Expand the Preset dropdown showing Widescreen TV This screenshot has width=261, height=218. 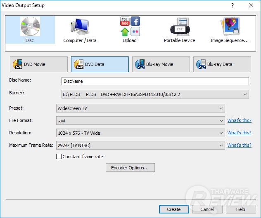140,108
